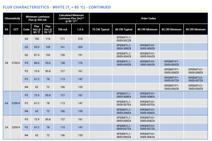Screen dimensions: 212x141
Task: Click order code XPEBWT-L1-0000-00CZ8
Action: [x=124, y=39]
